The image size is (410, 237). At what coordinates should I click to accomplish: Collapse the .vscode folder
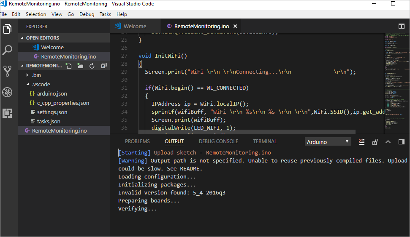[27, 84]
